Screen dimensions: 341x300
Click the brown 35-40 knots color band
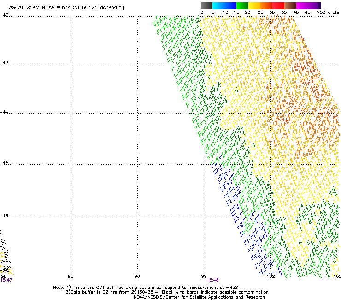[290, 6]
